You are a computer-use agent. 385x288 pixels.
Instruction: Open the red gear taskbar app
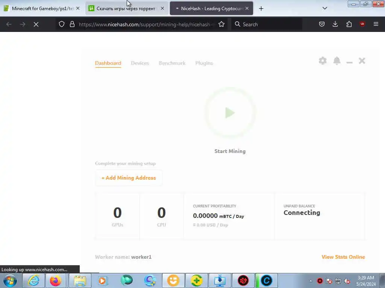click(x=243, y=280)
